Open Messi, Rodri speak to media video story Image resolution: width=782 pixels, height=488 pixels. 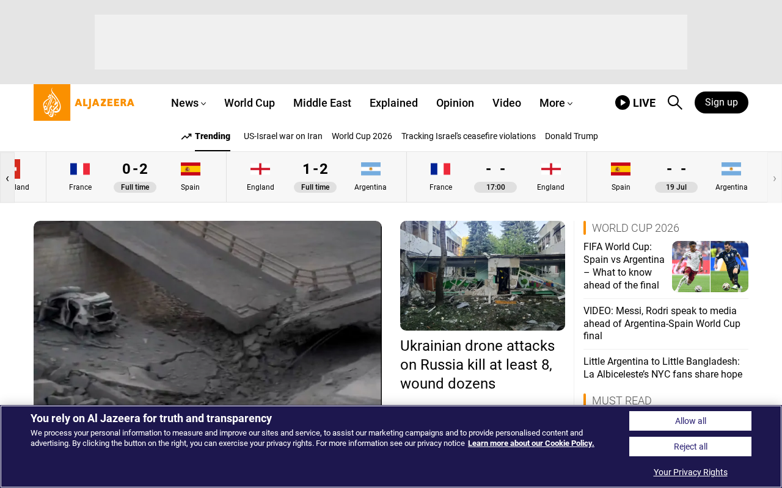click(x=662, y=323)
